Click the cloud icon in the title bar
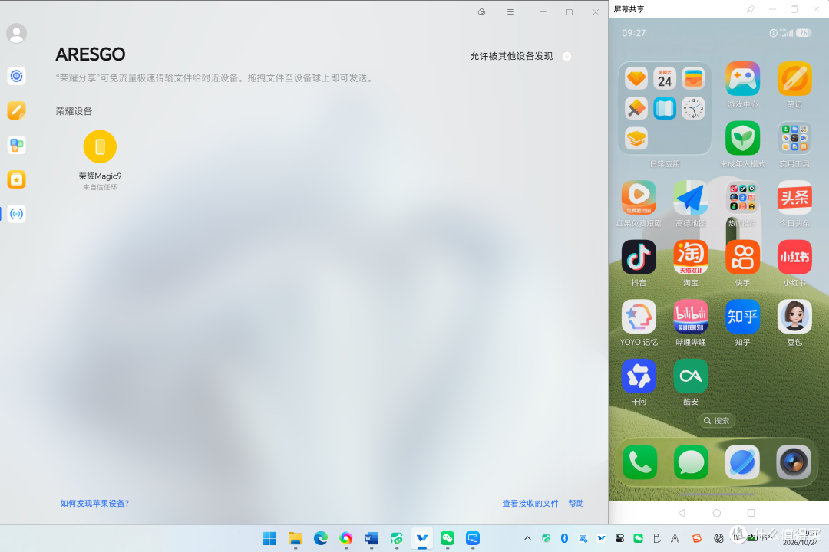This screenshot has width=829, height=552. 481,11
